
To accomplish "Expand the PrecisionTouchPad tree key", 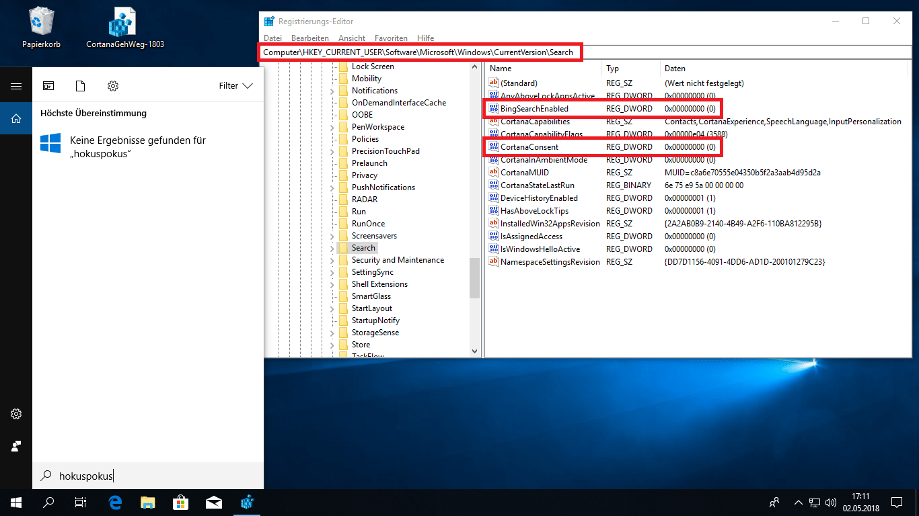I will click(x=332, y=151).
